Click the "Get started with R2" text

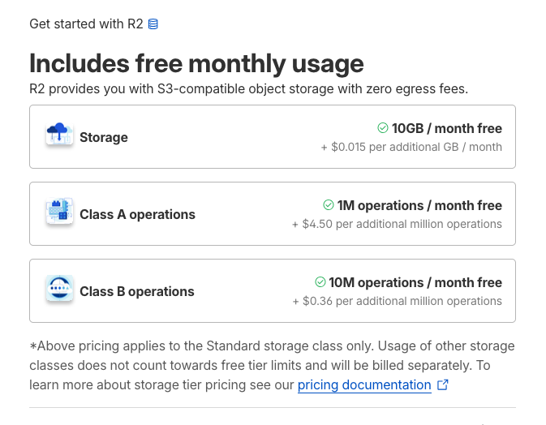pos(86,24)
